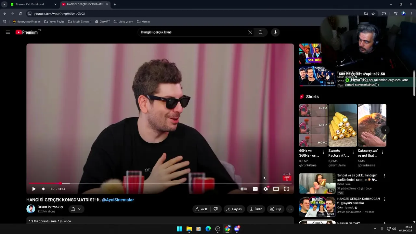The image size is (416, 234).
Task: Open a new browser tab
Action: click(115, 4)
